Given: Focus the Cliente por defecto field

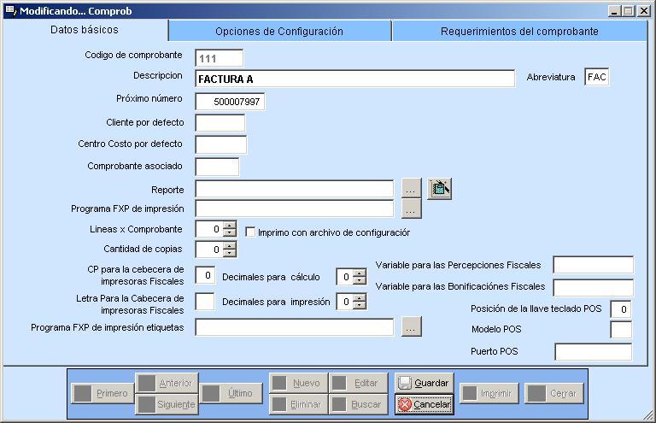Looking at the screenshot, I should 220,123.
